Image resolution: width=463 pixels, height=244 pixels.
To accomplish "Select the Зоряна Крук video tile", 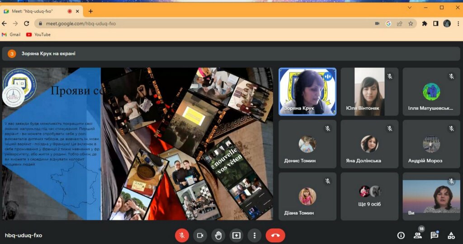I will coord(307,92).
